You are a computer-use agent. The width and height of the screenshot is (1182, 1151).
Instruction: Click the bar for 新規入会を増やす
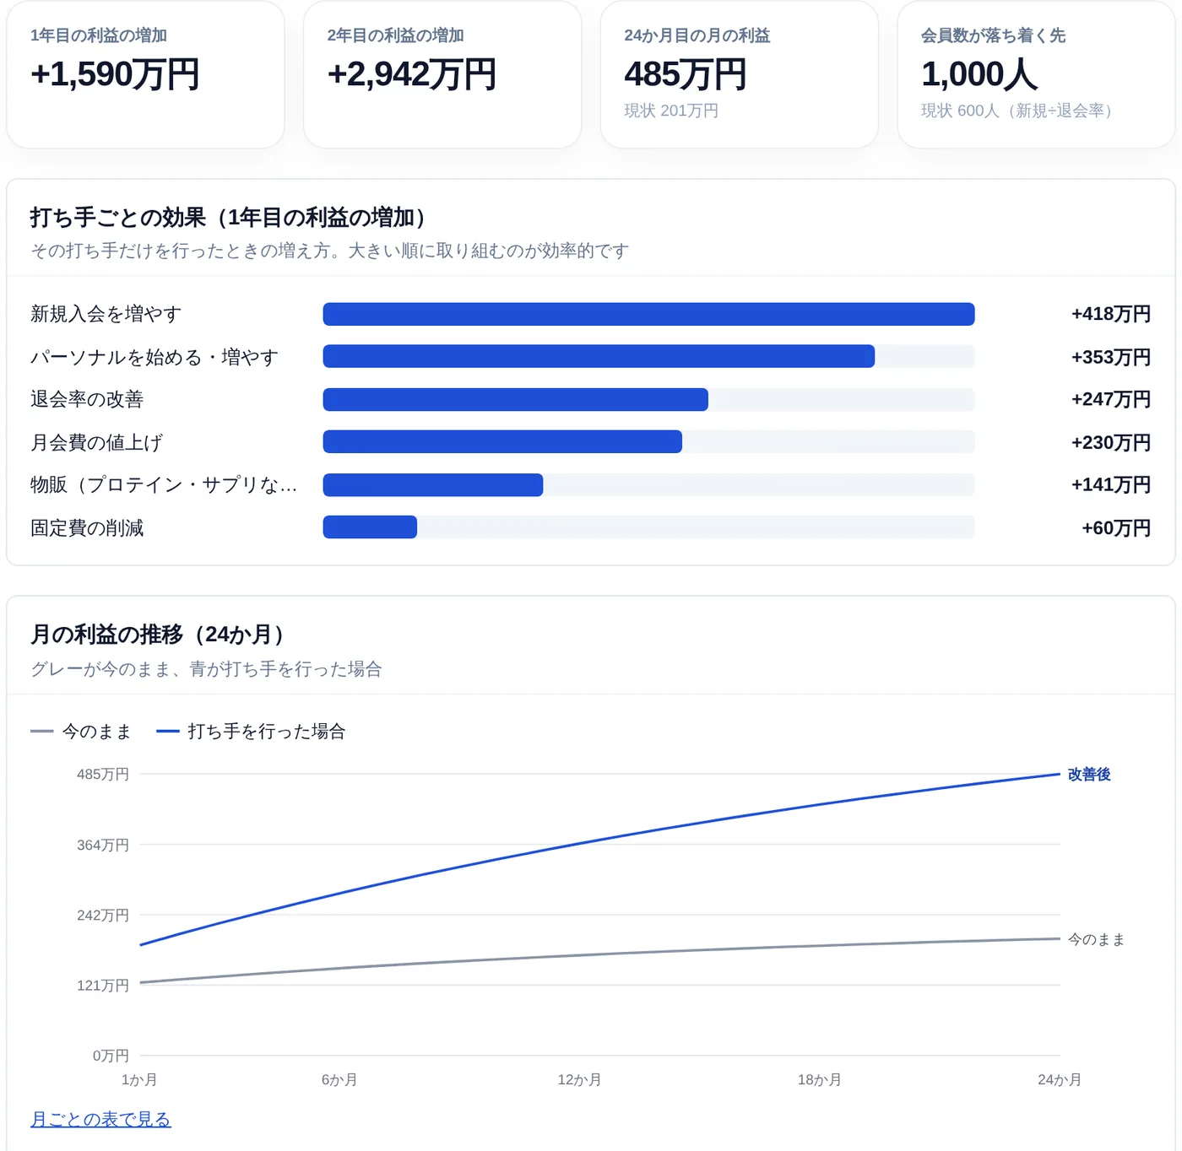[x=648, y=314]
